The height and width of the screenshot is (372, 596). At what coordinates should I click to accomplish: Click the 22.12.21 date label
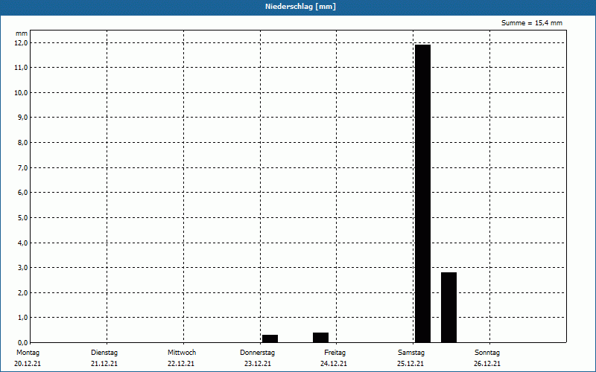pyautogui.click(x=181, y=364)
